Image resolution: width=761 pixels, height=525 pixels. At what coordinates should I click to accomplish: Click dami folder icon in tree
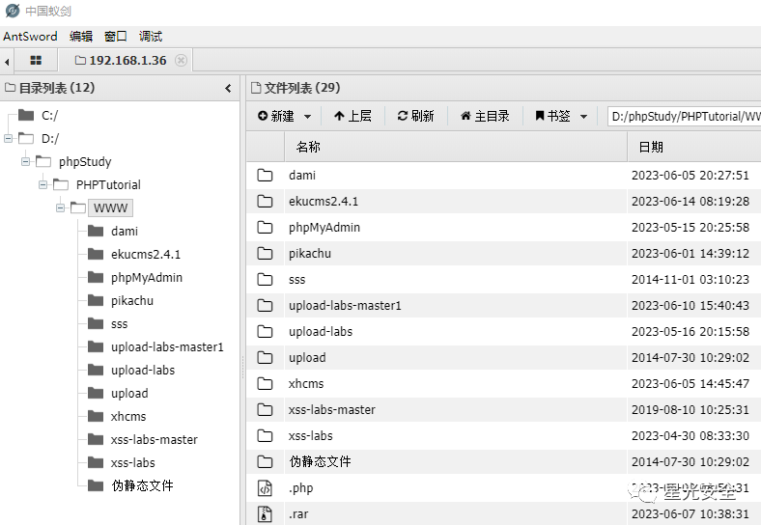(96, 231)
